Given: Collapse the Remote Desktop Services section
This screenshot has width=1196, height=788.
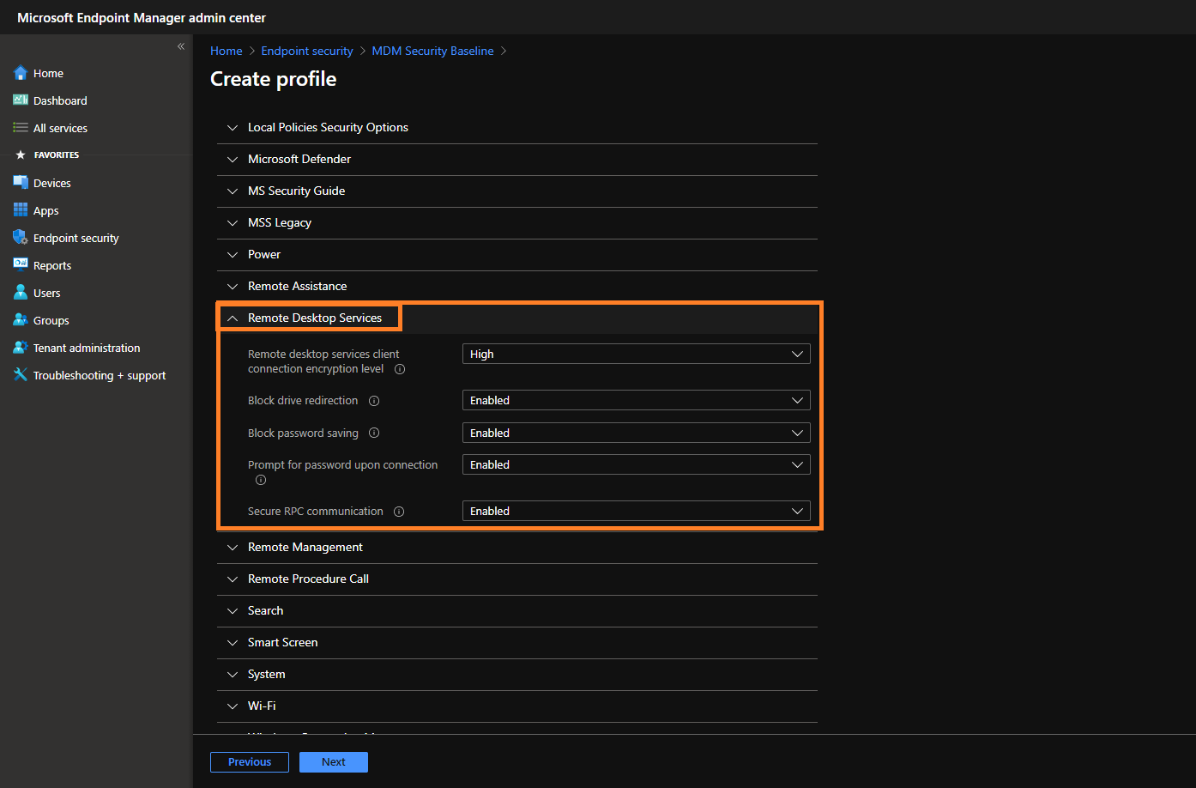Looking at the screenshot, I should pos(517,318).
